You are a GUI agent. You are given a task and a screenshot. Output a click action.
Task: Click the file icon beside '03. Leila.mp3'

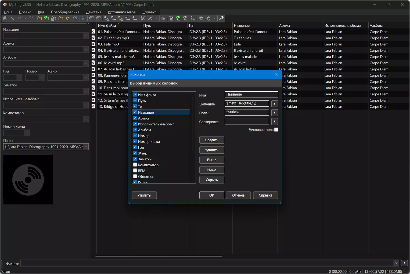93,44
